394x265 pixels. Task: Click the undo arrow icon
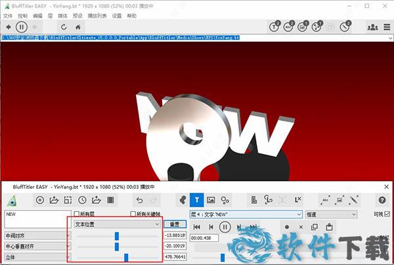point(139,199)
